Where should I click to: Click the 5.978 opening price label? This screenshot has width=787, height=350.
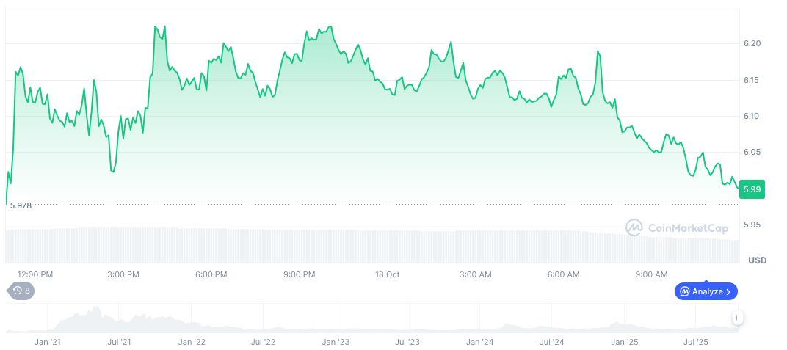[x=21, y=205]
